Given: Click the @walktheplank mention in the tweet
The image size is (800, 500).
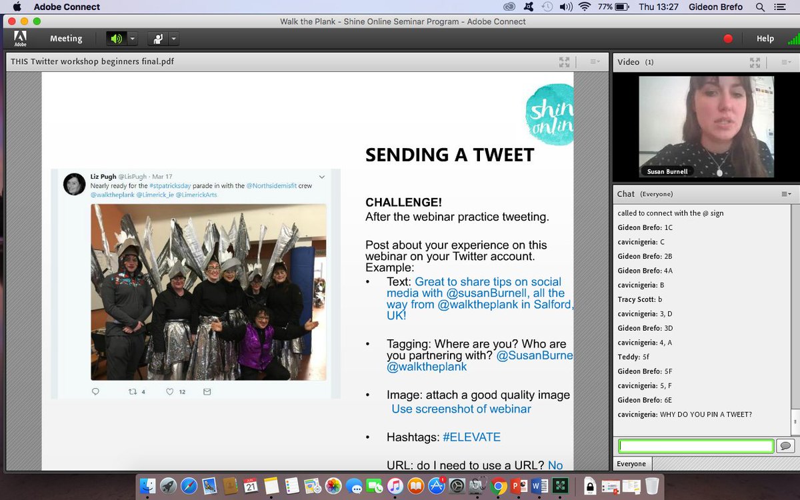Looking at the screenshot, I should point(113,195).
